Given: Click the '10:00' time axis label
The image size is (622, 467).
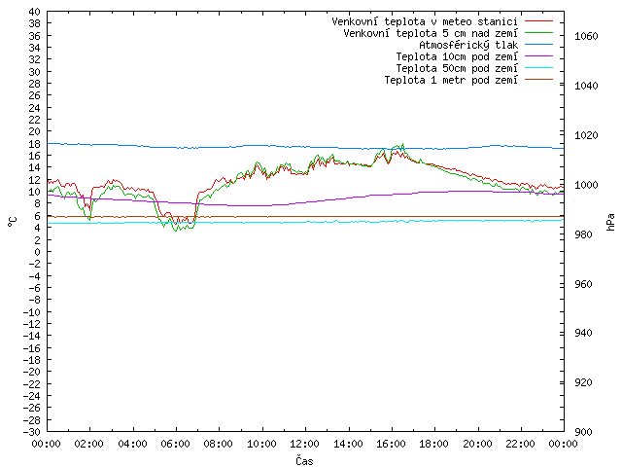Looking at the screenshot, I should tap(261, 444).
